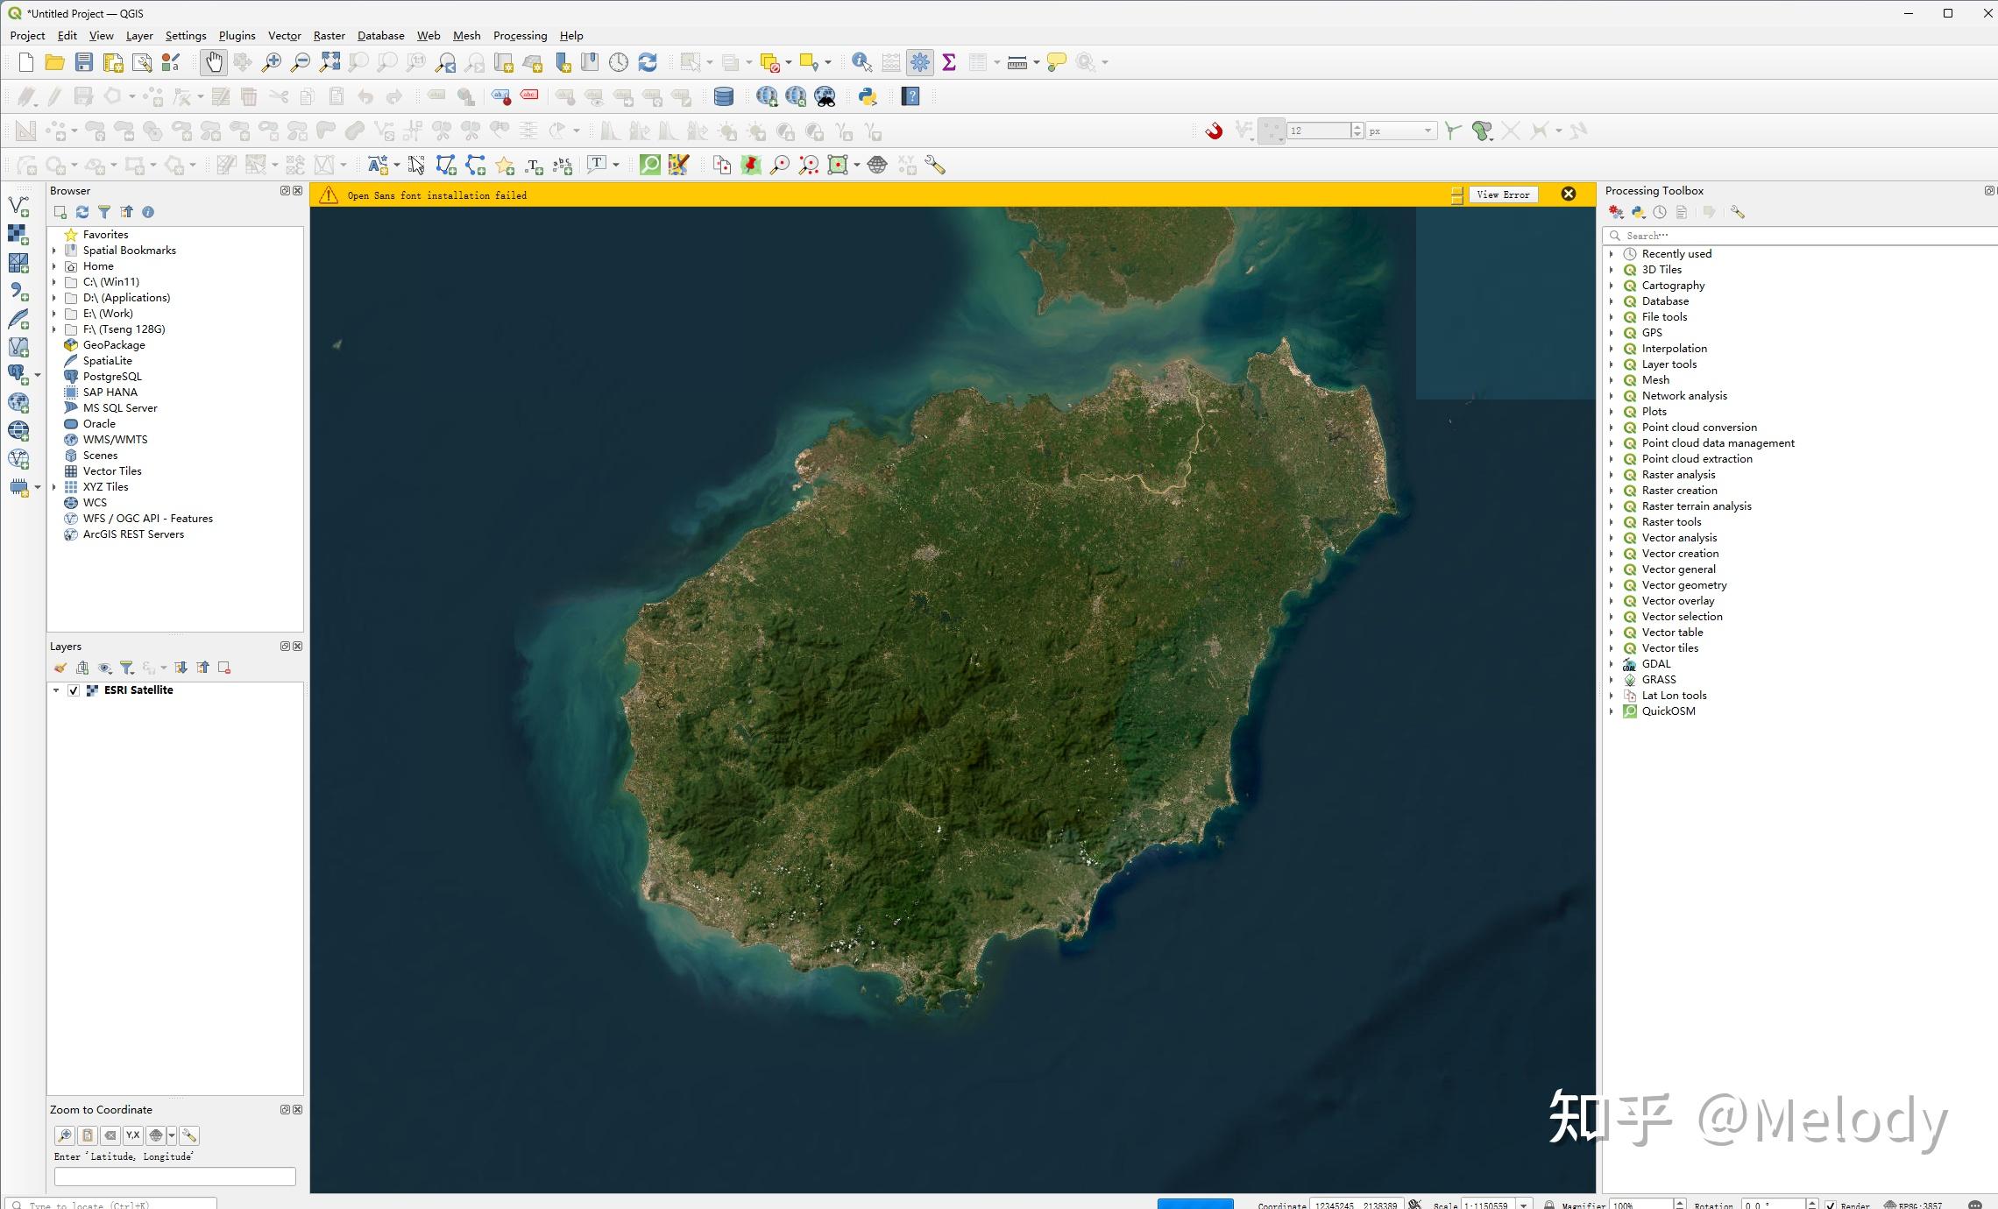Expand Vector geometry in Processing Toolbox
The width and height of the screenshot is (1998, 1209).
tap(1611, 585)
